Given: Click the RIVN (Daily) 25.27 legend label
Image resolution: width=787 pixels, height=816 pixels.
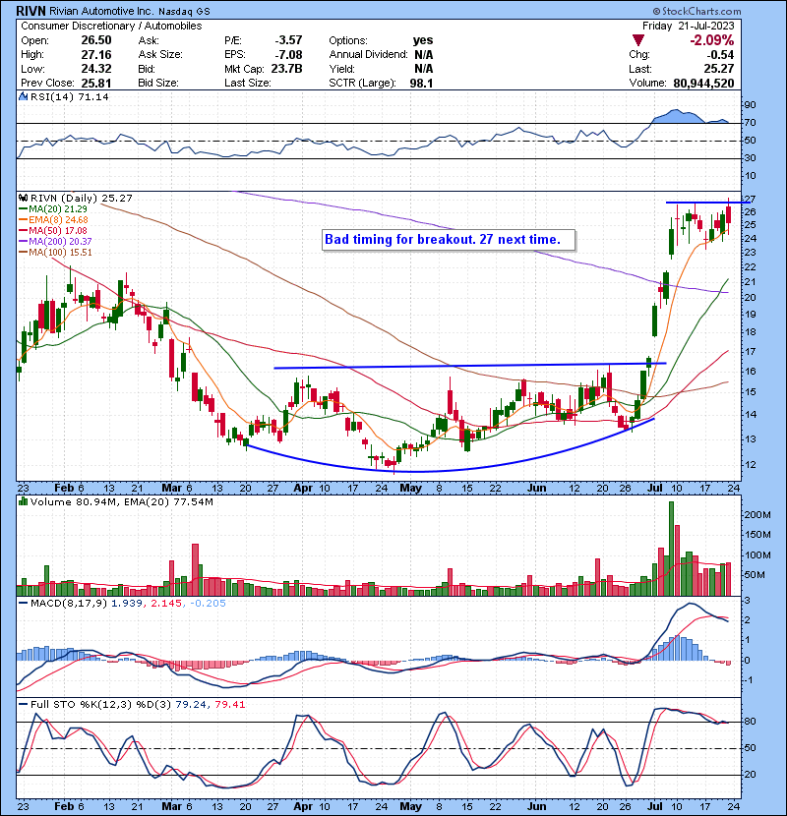Looking at the screenshot, I should pos(82,198).
